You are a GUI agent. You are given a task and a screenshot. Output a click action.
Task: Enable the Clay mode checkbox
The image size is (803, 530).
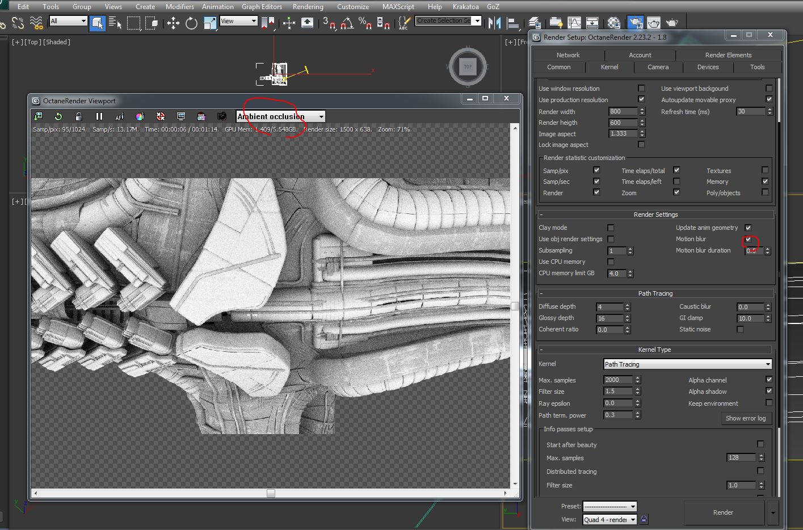pyautogui.click(x=611, y=228)
